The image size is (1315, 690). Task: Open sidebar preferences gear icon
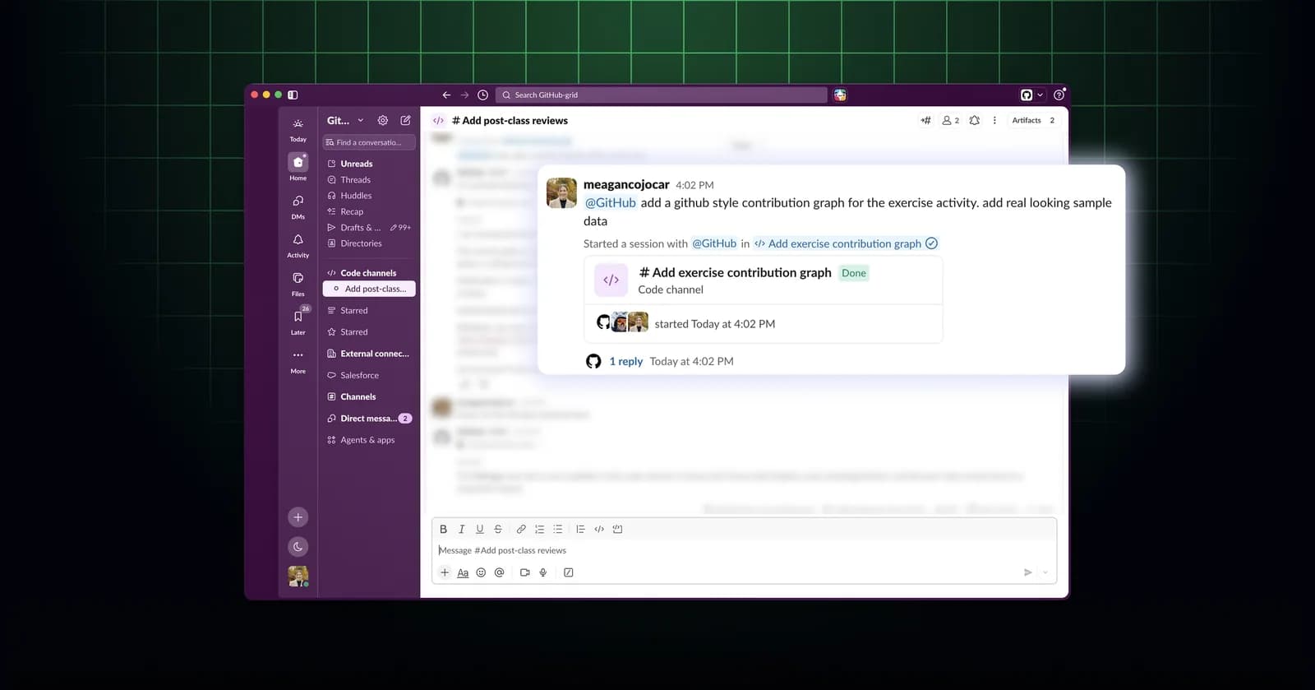tap(383, 120)
